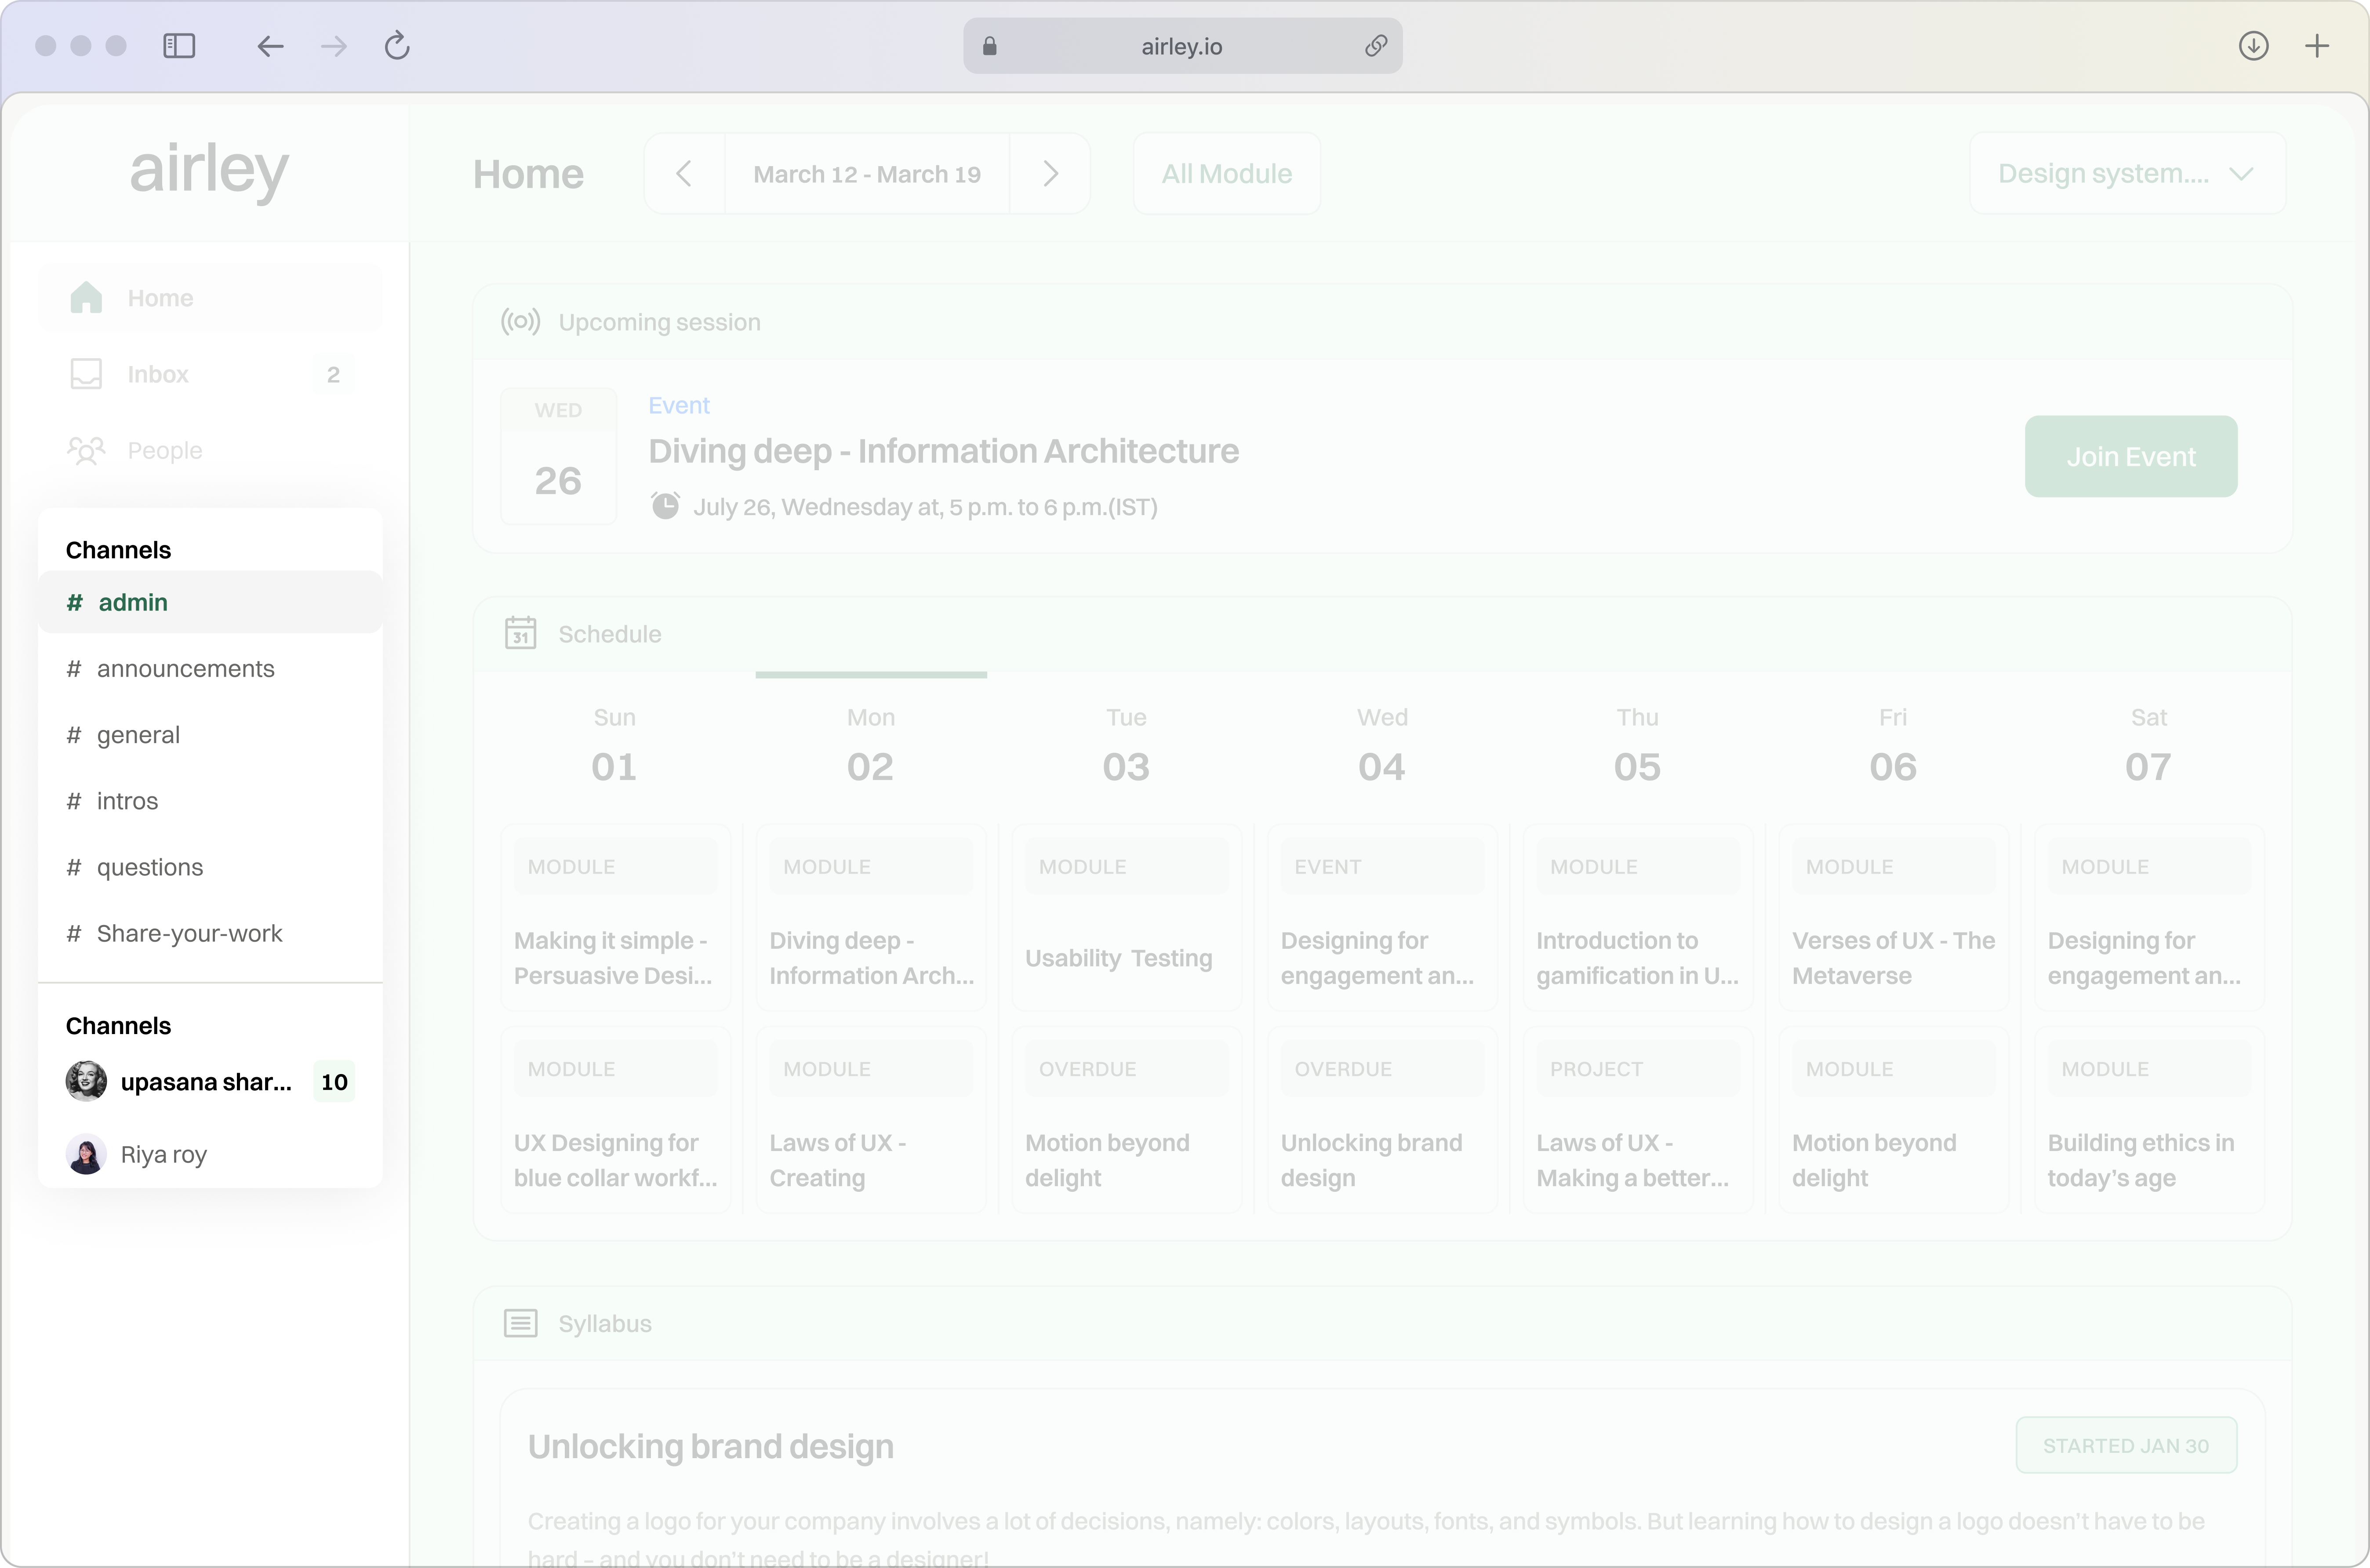This screenshot has height=1568, width=2370.
Task: Open the #Share-your-work channel
Action: [x=210, y=933]
